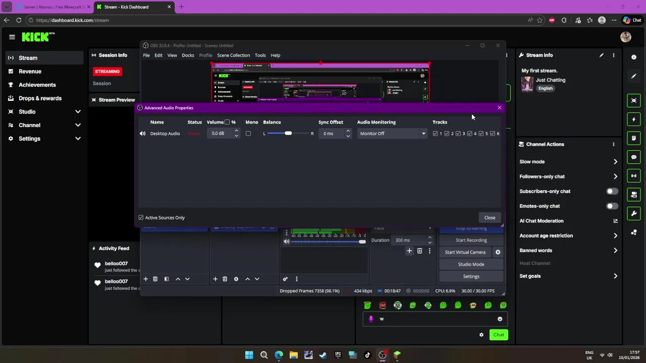Screen dimensions: 646x363
Task: Uncheck track 1 for Desktop Audio
Action: pos(436,134)
